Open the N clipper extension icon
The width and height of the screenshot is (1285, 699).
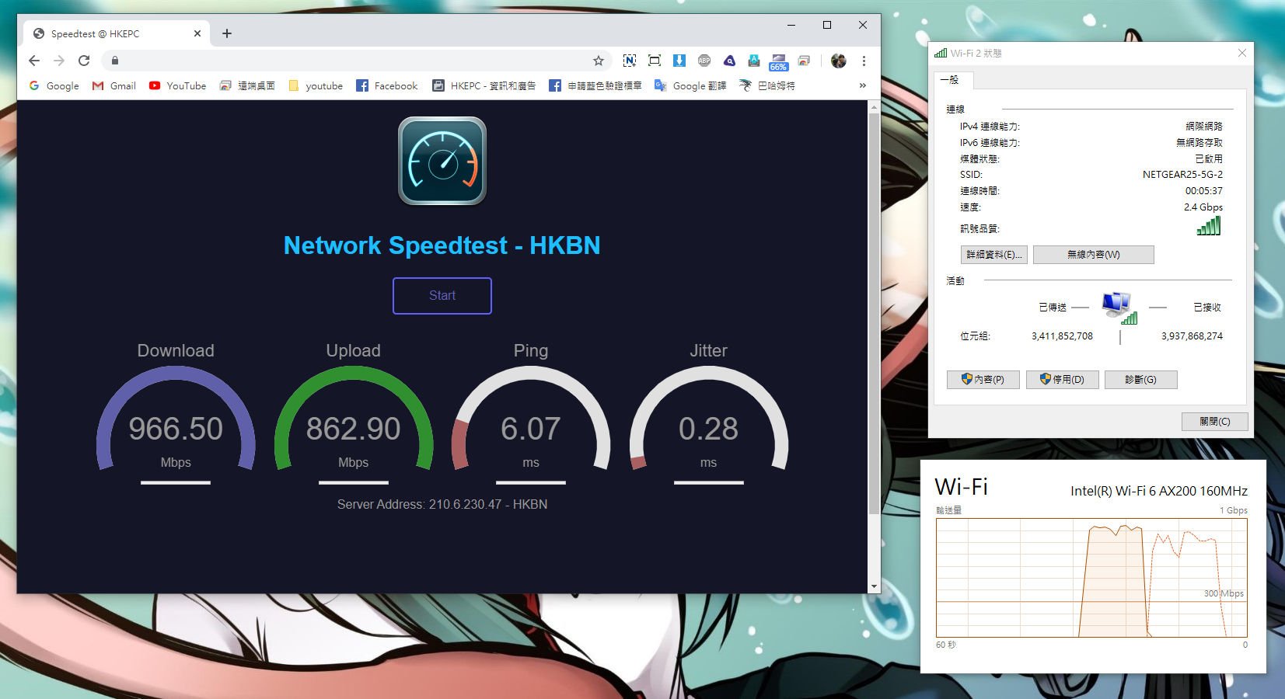630,61
